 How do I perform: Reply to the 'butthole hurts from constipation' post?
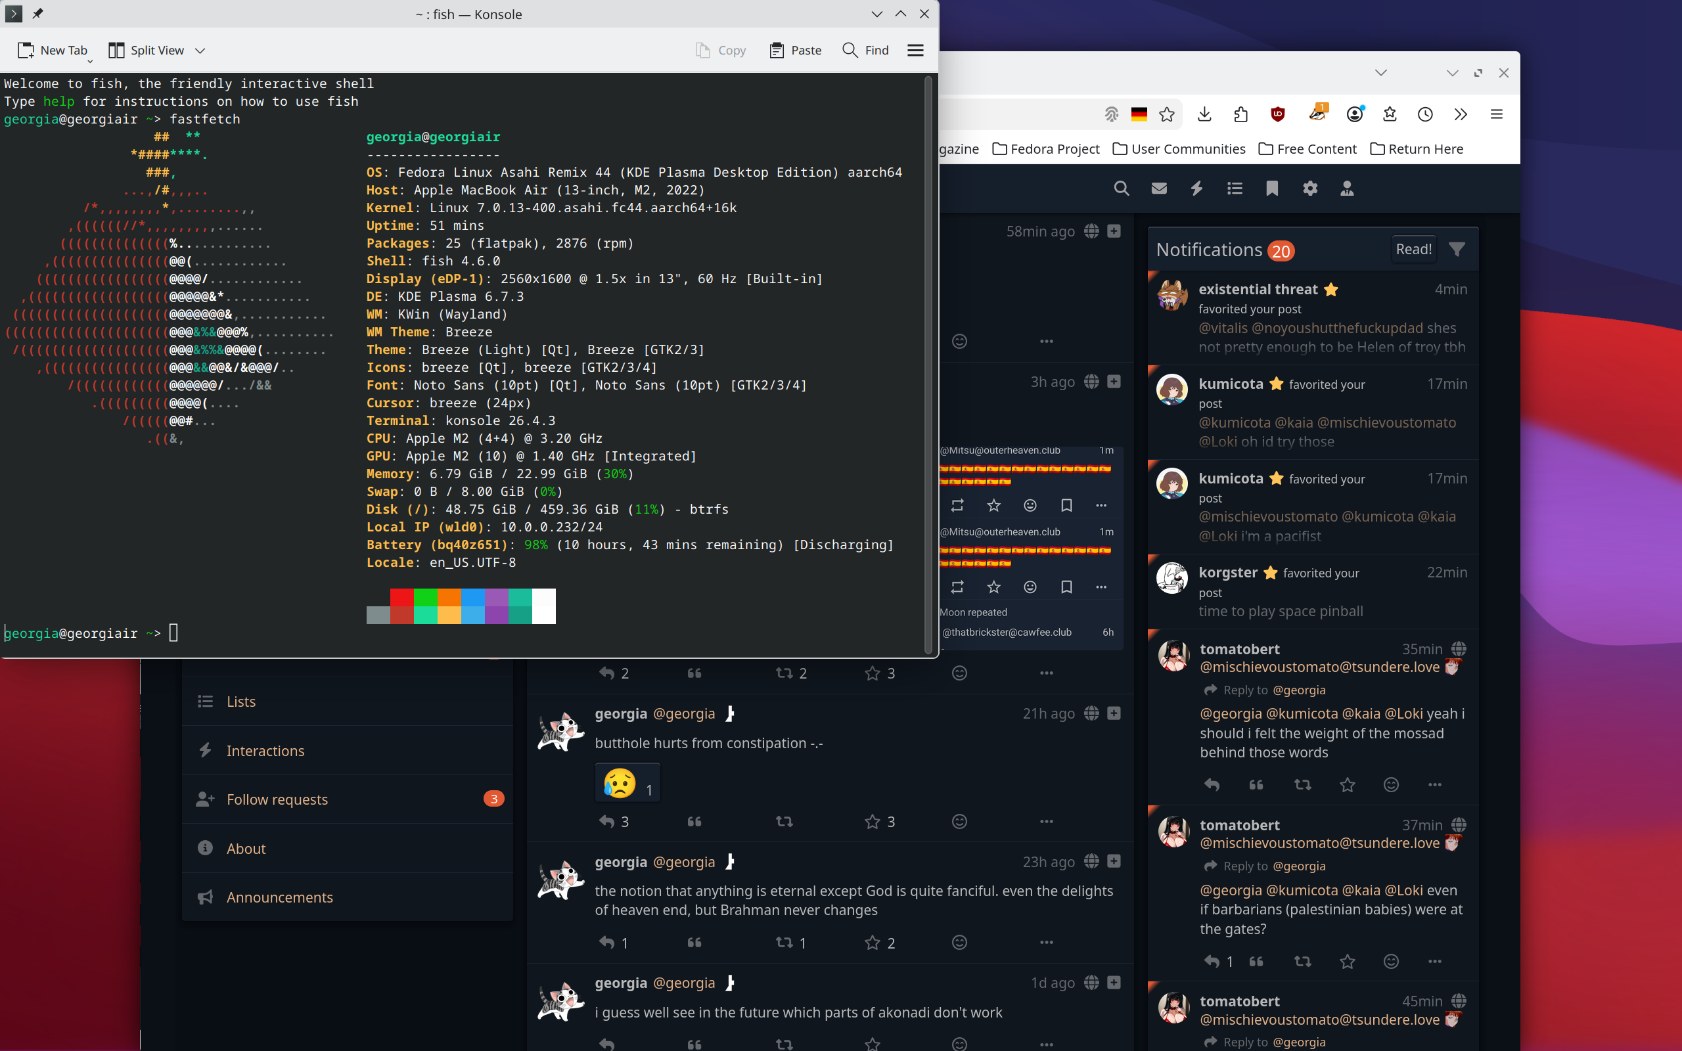(607, 822)
